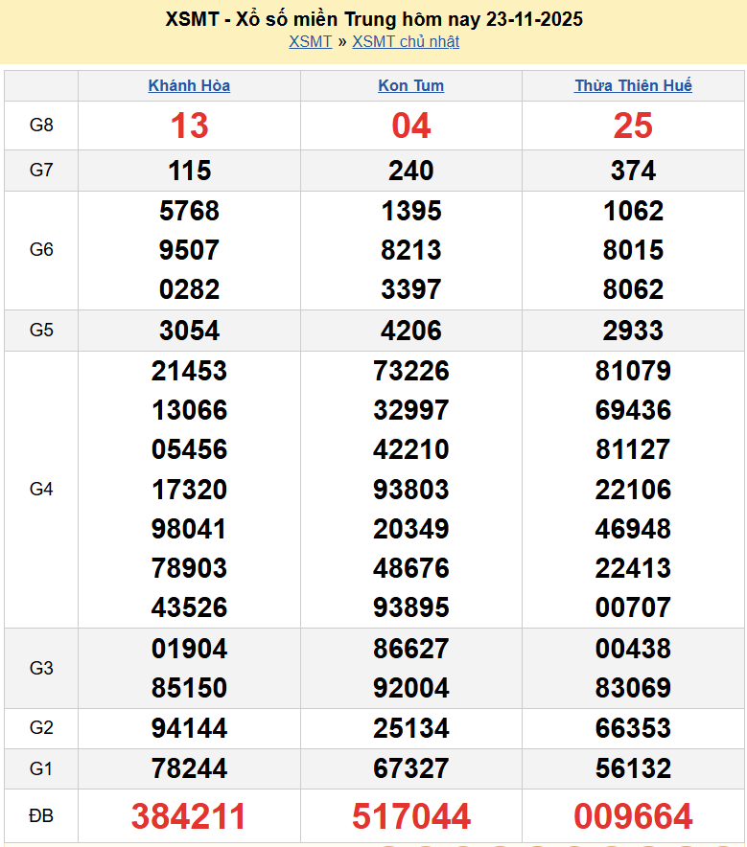
Task: Click the G7 number 240
Action: [x=410, y=171]
